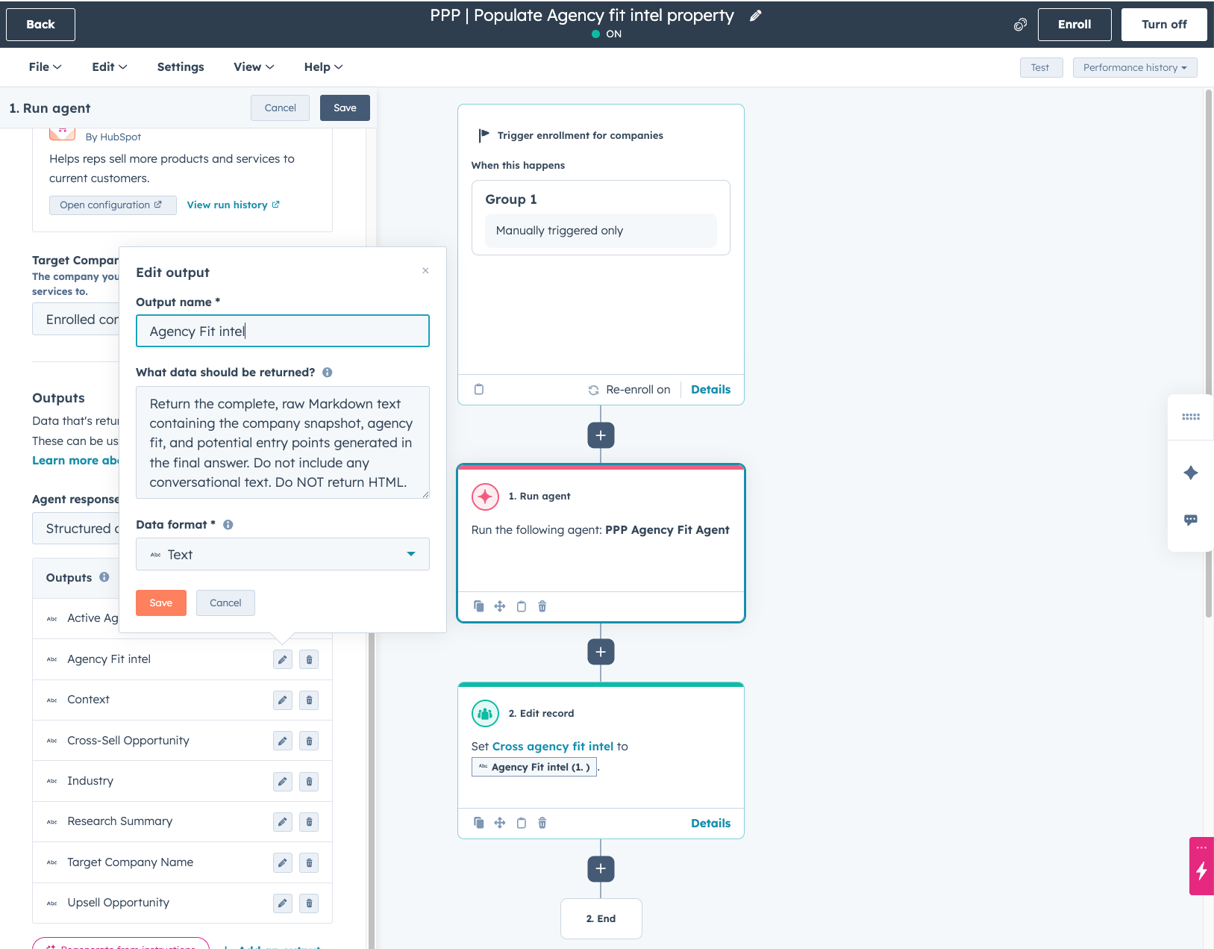This screenshot has width=1214, height=949.
Task: Click the copy-link icon near Enroll button
Action: [x=1019, y=24]
